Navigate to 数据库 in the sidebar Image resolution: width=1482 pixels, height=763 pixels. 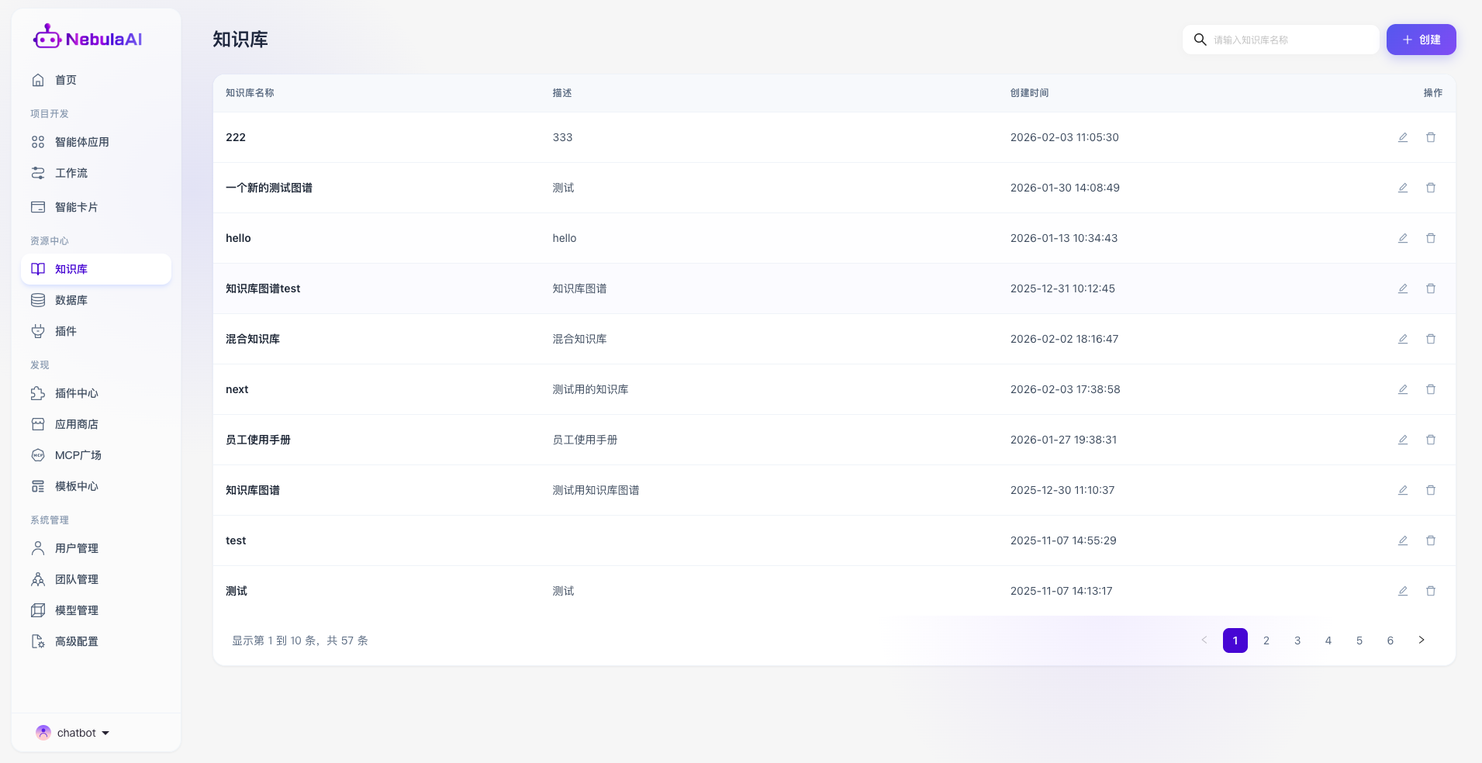[71, 300]
